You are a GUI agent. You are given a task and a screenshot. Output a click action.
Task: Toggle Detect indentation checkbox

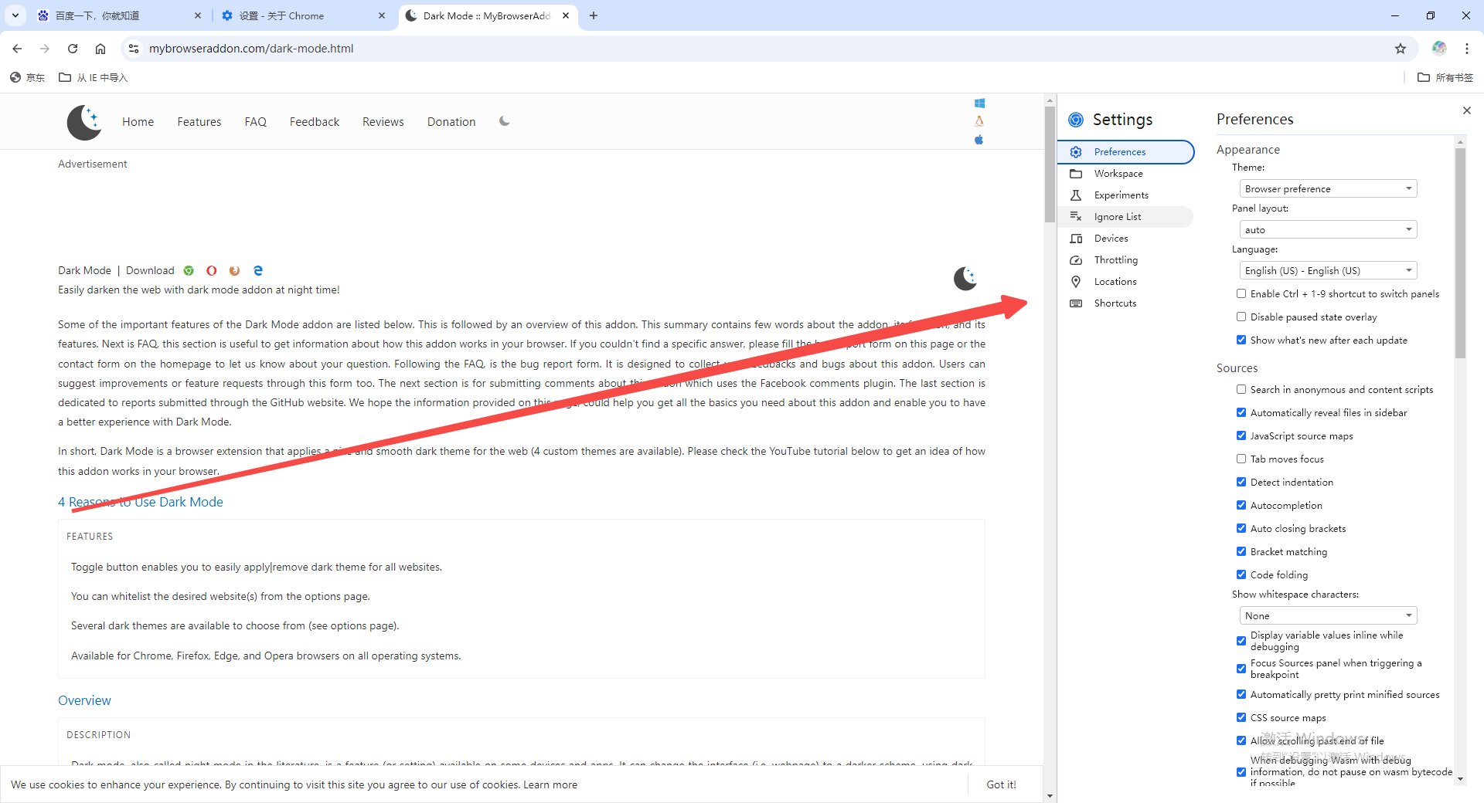(x=1241, y=482)
